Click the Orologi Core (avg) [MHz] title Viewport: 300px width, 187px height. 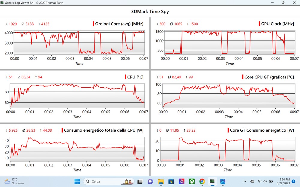(x=119, y=24)
